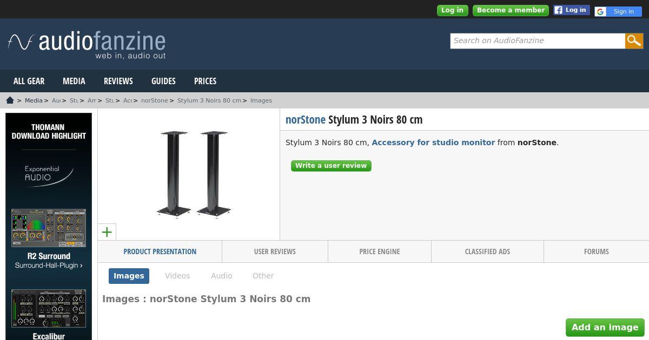Switch to PRICE ENGINE tab

pyautogui.click(x=380, y=251)
